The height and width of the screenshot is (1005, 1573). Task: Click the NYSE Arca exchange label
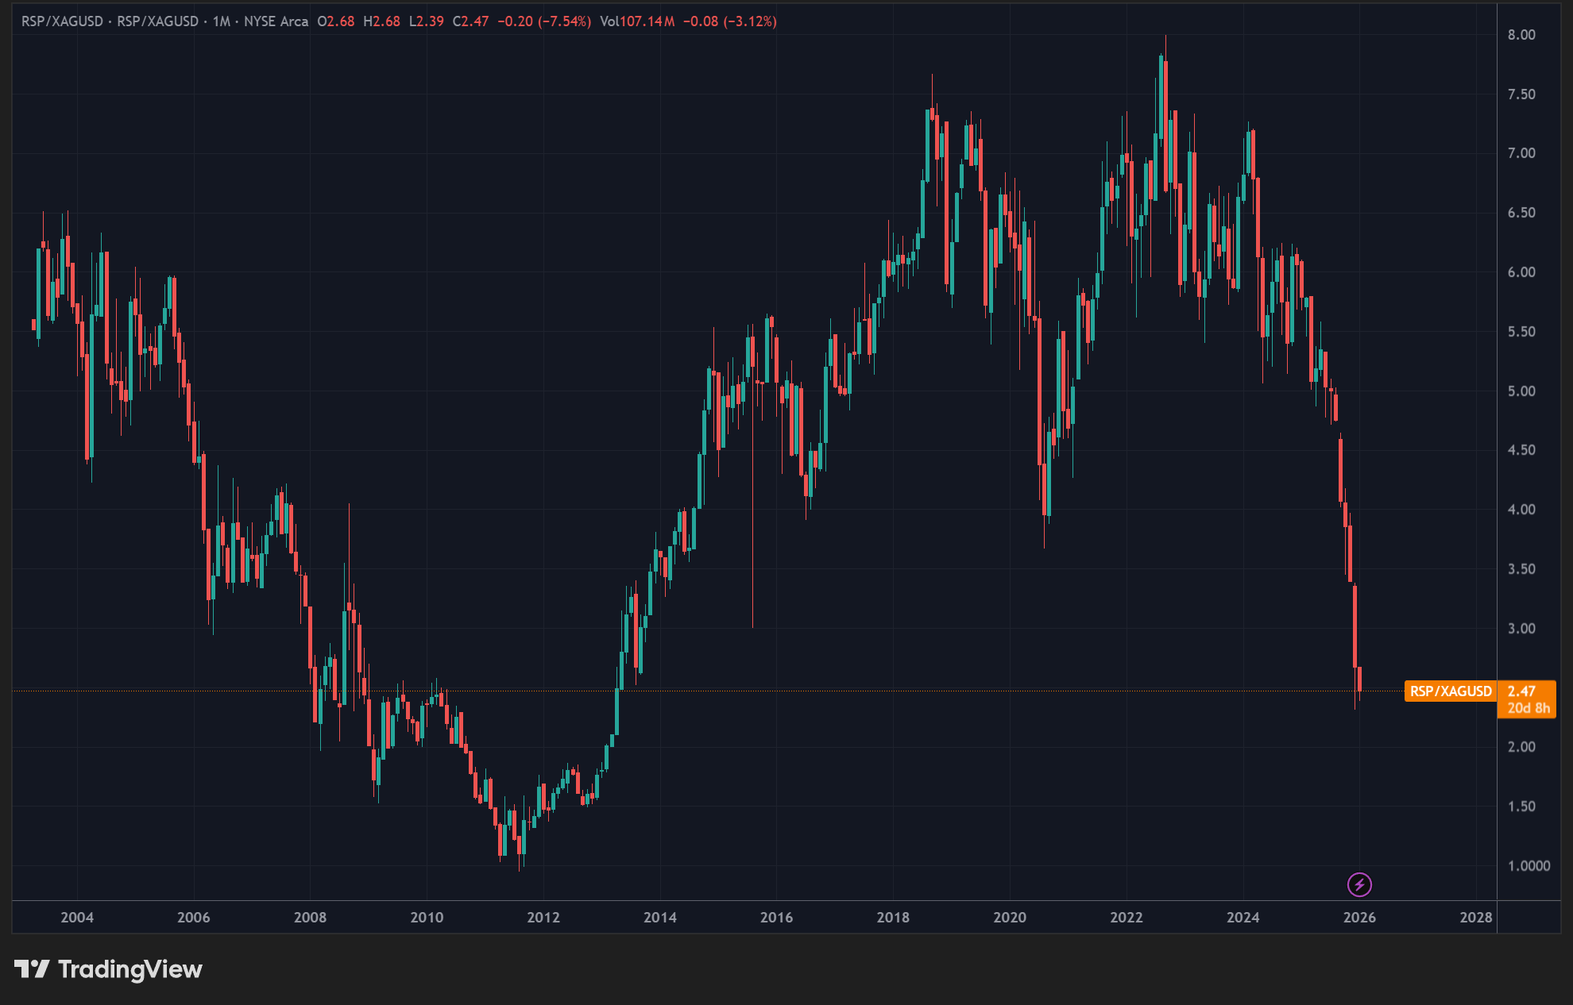coord(276,21)
